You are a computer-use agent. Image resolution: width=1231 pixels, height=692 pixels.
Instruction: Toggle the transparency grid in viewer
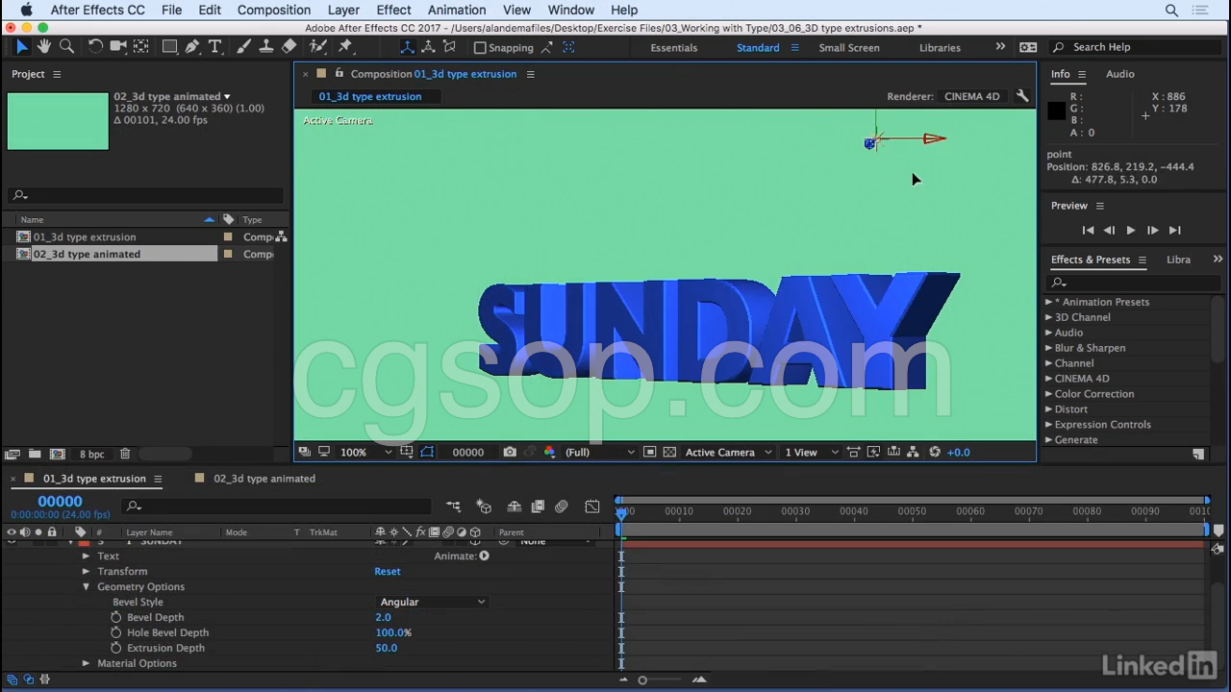click(670, 453)
